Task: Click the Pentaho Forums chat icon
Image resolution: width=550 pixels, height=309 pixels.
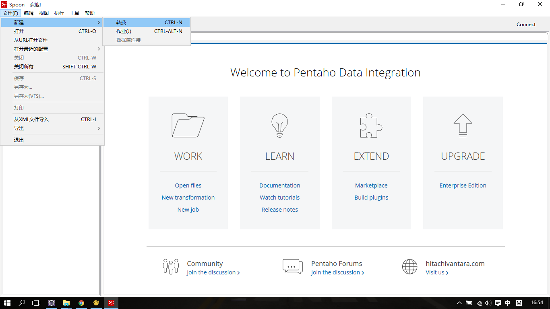Action: point(293,267)
